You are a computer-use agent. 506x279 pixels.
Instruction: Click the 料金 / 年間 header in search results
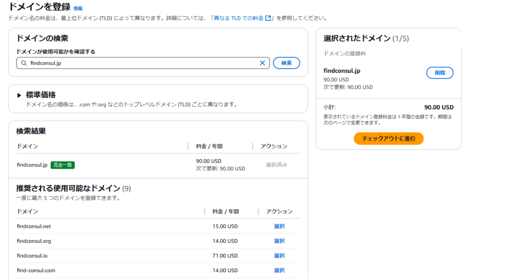pyautogui.click(x=209, y=146)
